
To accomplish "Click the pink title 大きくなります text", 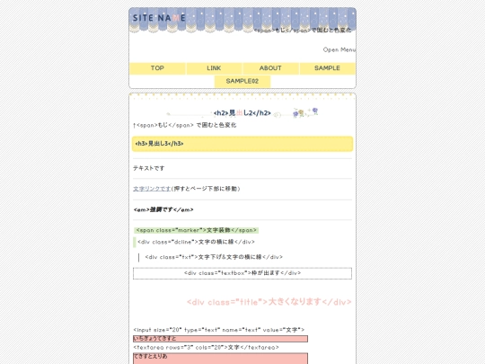I will (x=269, y=302).
